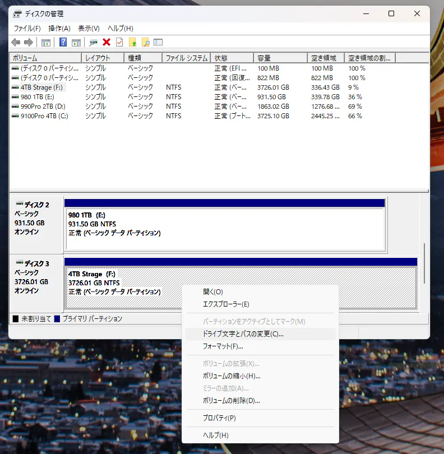This screenshot has height=454, width=444.
Task: Minimize the ディスクの管理 window
Action: click(x=366, y=13)
